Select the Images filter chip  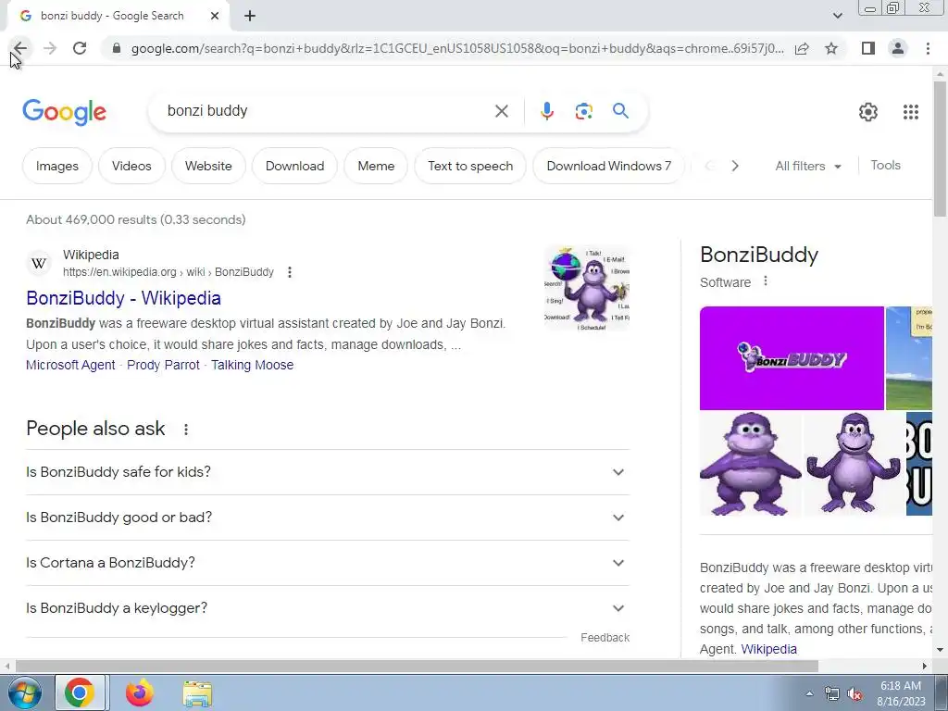[57, 166]
